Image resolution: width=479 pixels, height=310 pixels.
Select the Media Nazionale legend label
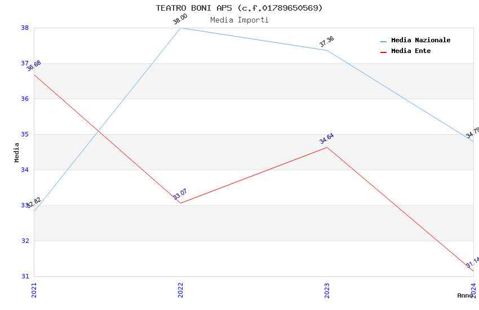(x=420, y=41)
